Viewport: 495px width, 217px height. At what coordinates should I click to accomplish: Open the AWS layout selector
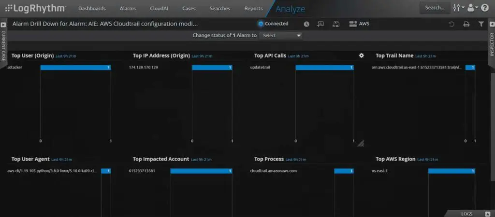(359, 24)
